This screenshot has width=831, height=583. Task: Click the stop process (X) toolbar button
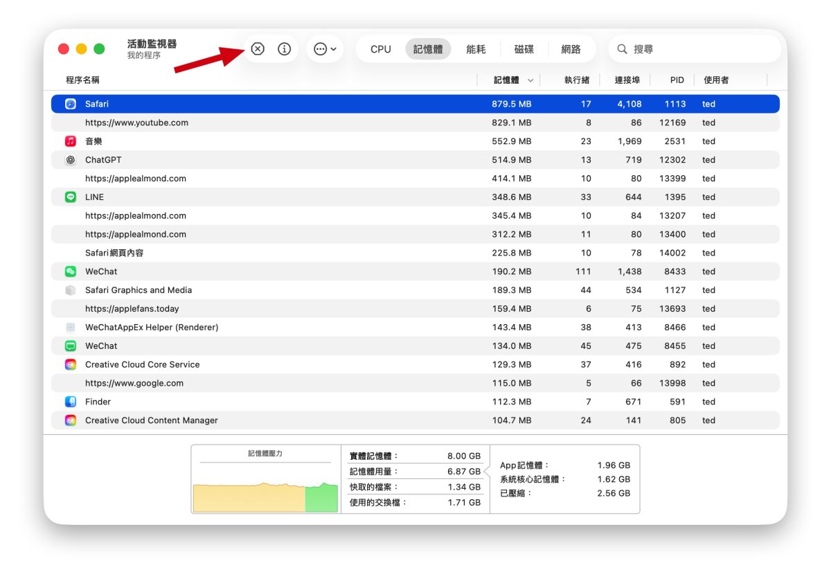pos(258,49)
